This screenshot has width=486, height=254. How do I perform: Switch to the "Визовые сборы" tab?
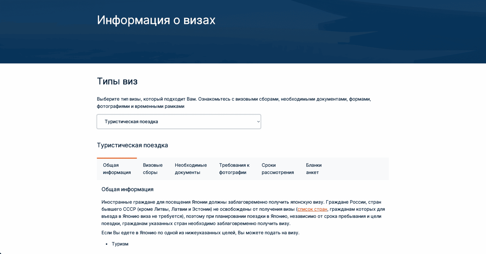click(153, 169)
